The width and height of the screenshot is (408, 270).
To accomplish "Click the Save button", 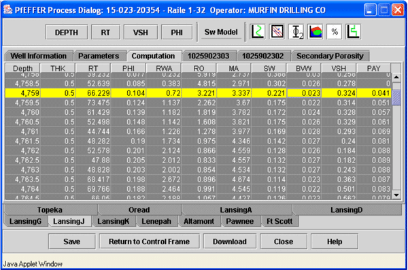I will coord(72,241).
